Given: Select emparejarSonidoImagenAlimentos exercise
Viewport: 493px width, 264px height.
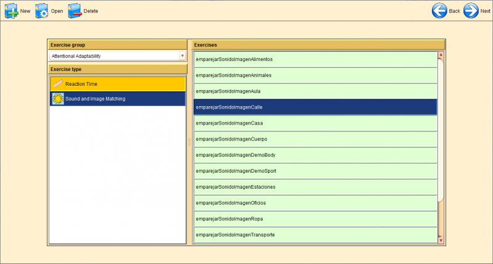Looking at the screenshot, I should coord(316,59).
